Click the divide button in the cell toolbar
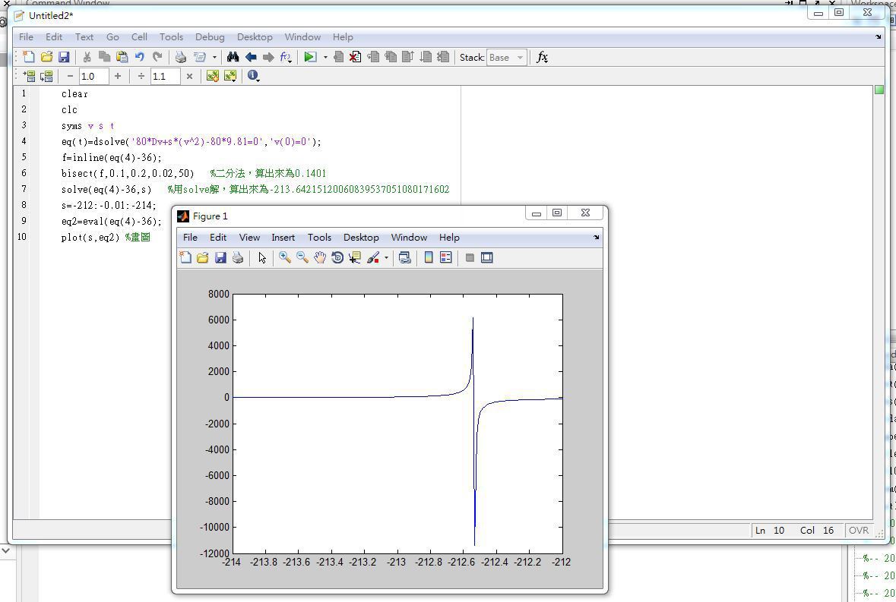 [x=141, y=76]
